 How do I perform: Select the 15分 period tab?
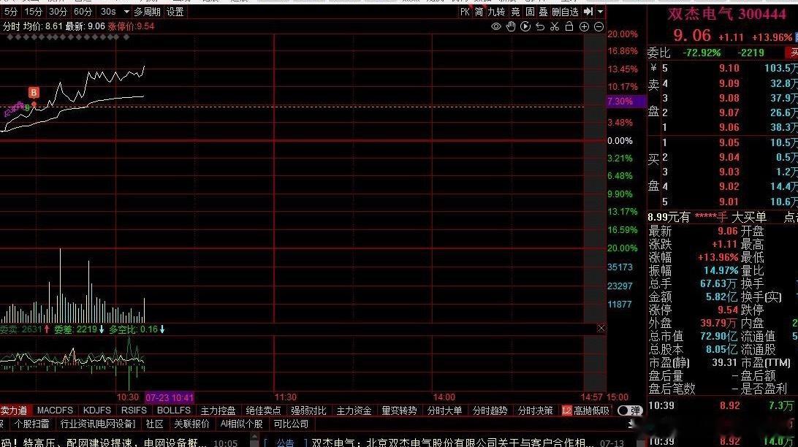coord(33,11)
